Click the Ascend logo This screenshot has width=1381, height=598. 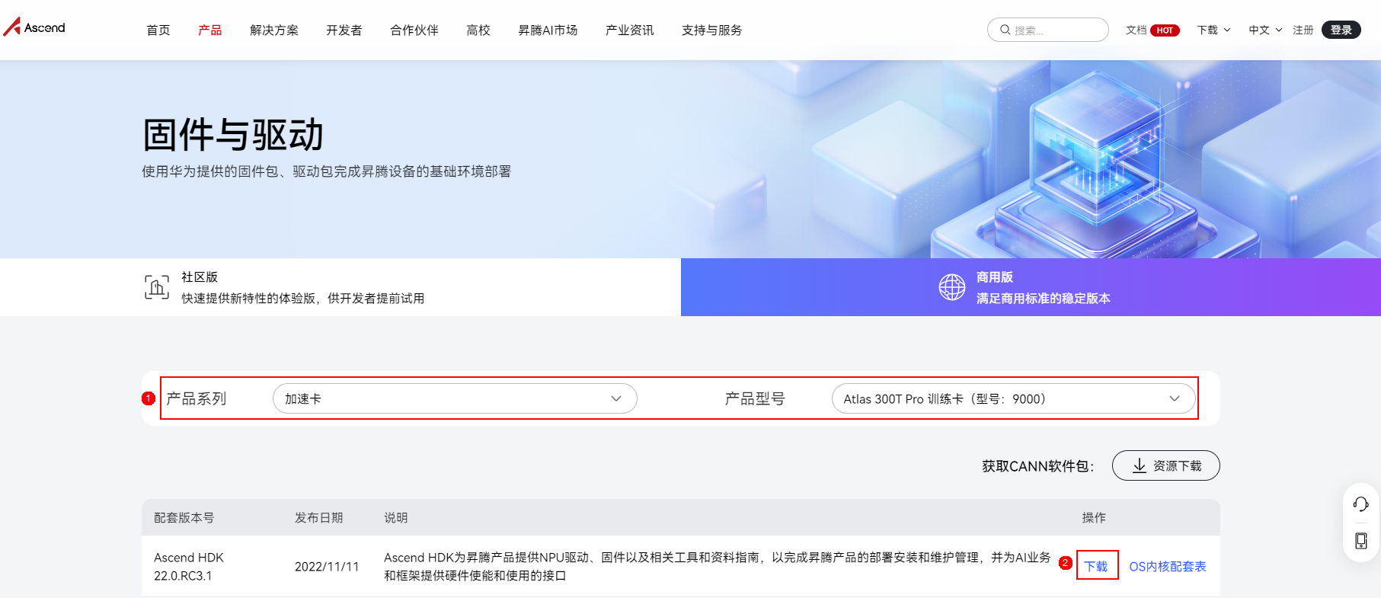[x=34, y=27]
